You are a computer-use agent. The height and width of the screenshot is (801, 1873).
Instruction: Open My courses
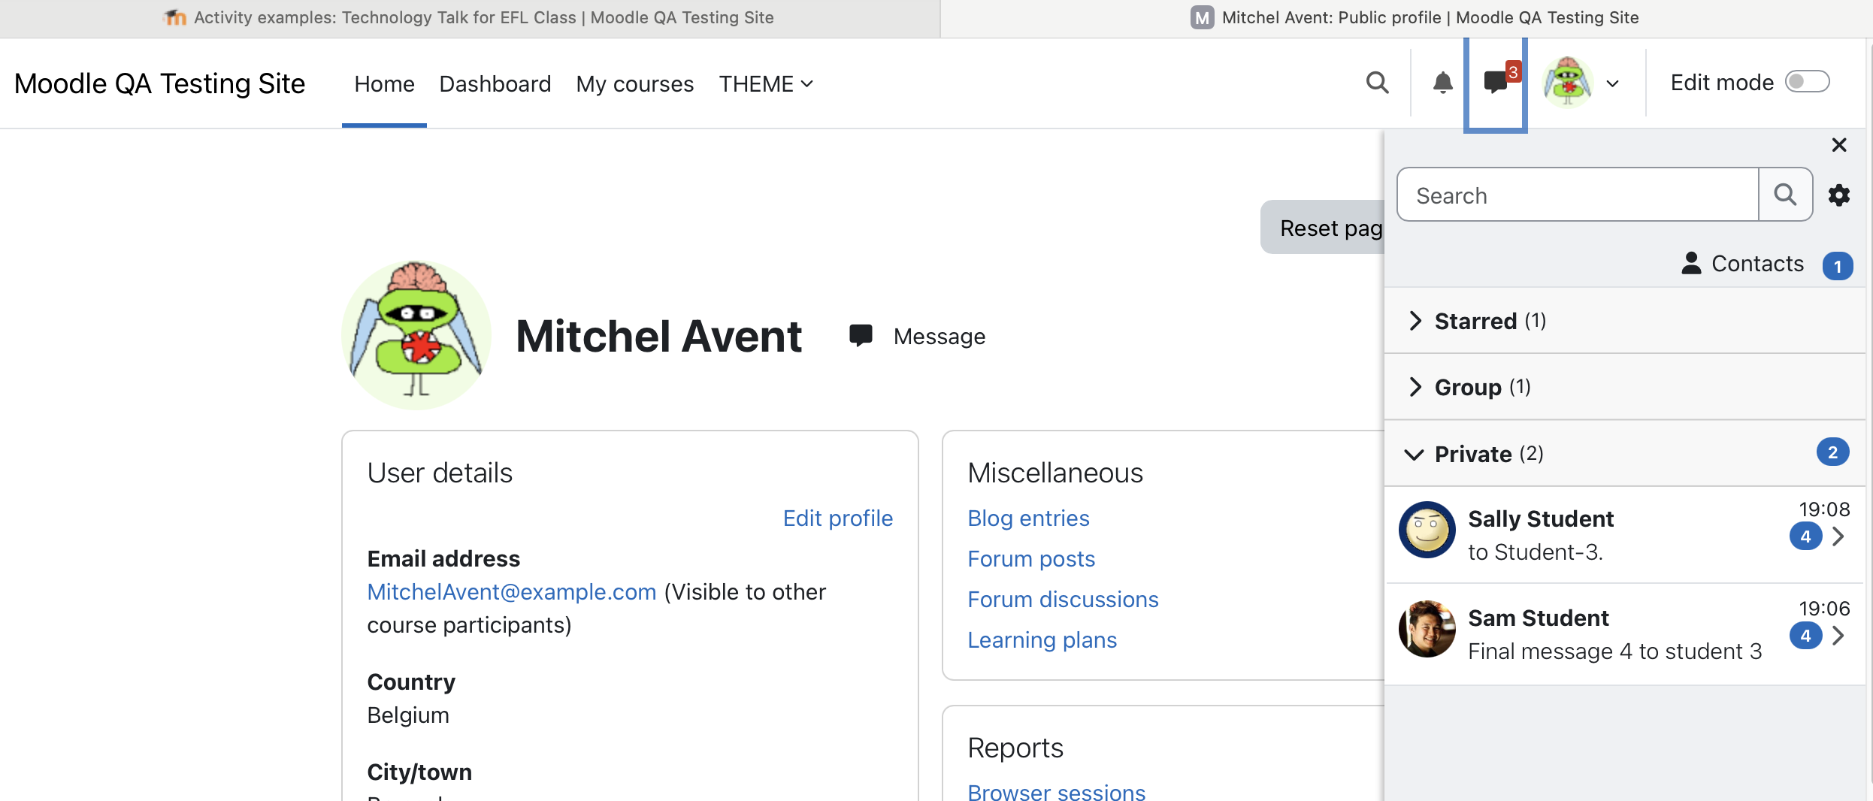pyautogui.click(x=634, y=83)
